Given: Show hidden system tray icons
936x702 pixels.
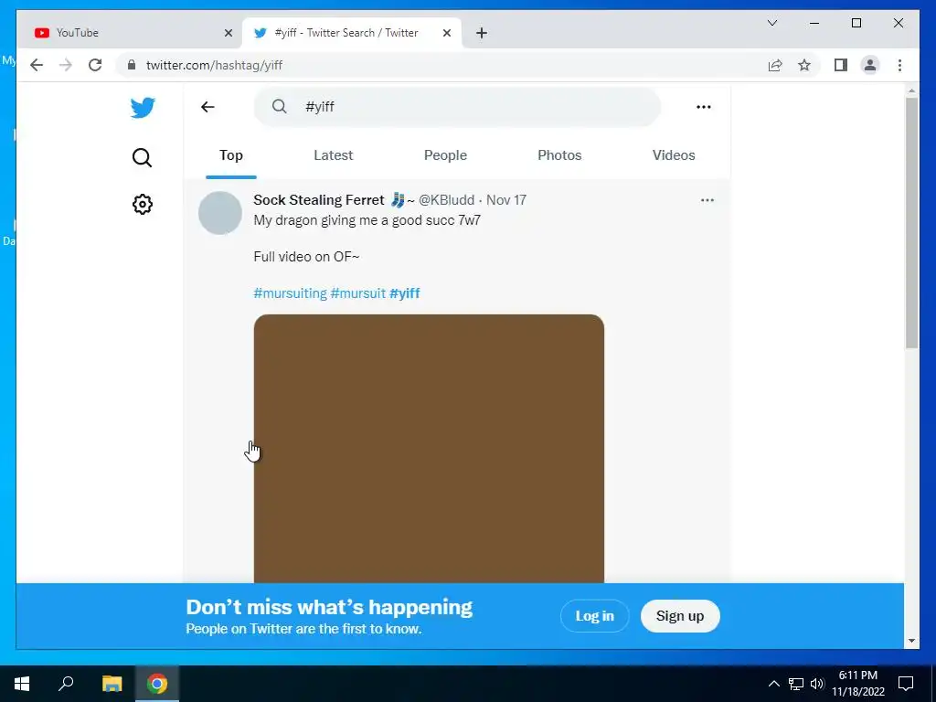Looking at the screenshot, I should (773, 684).
